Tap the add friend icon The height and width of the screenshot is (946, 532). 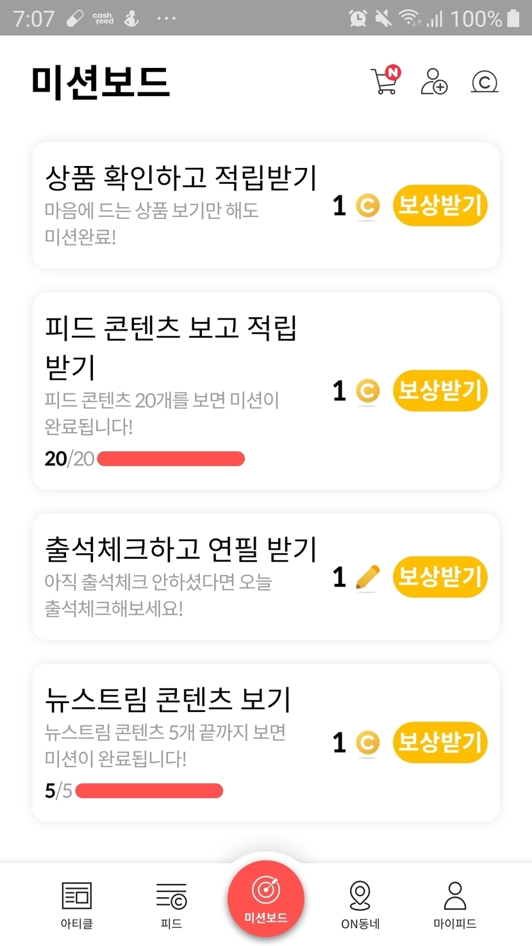(x=434, y=82)
